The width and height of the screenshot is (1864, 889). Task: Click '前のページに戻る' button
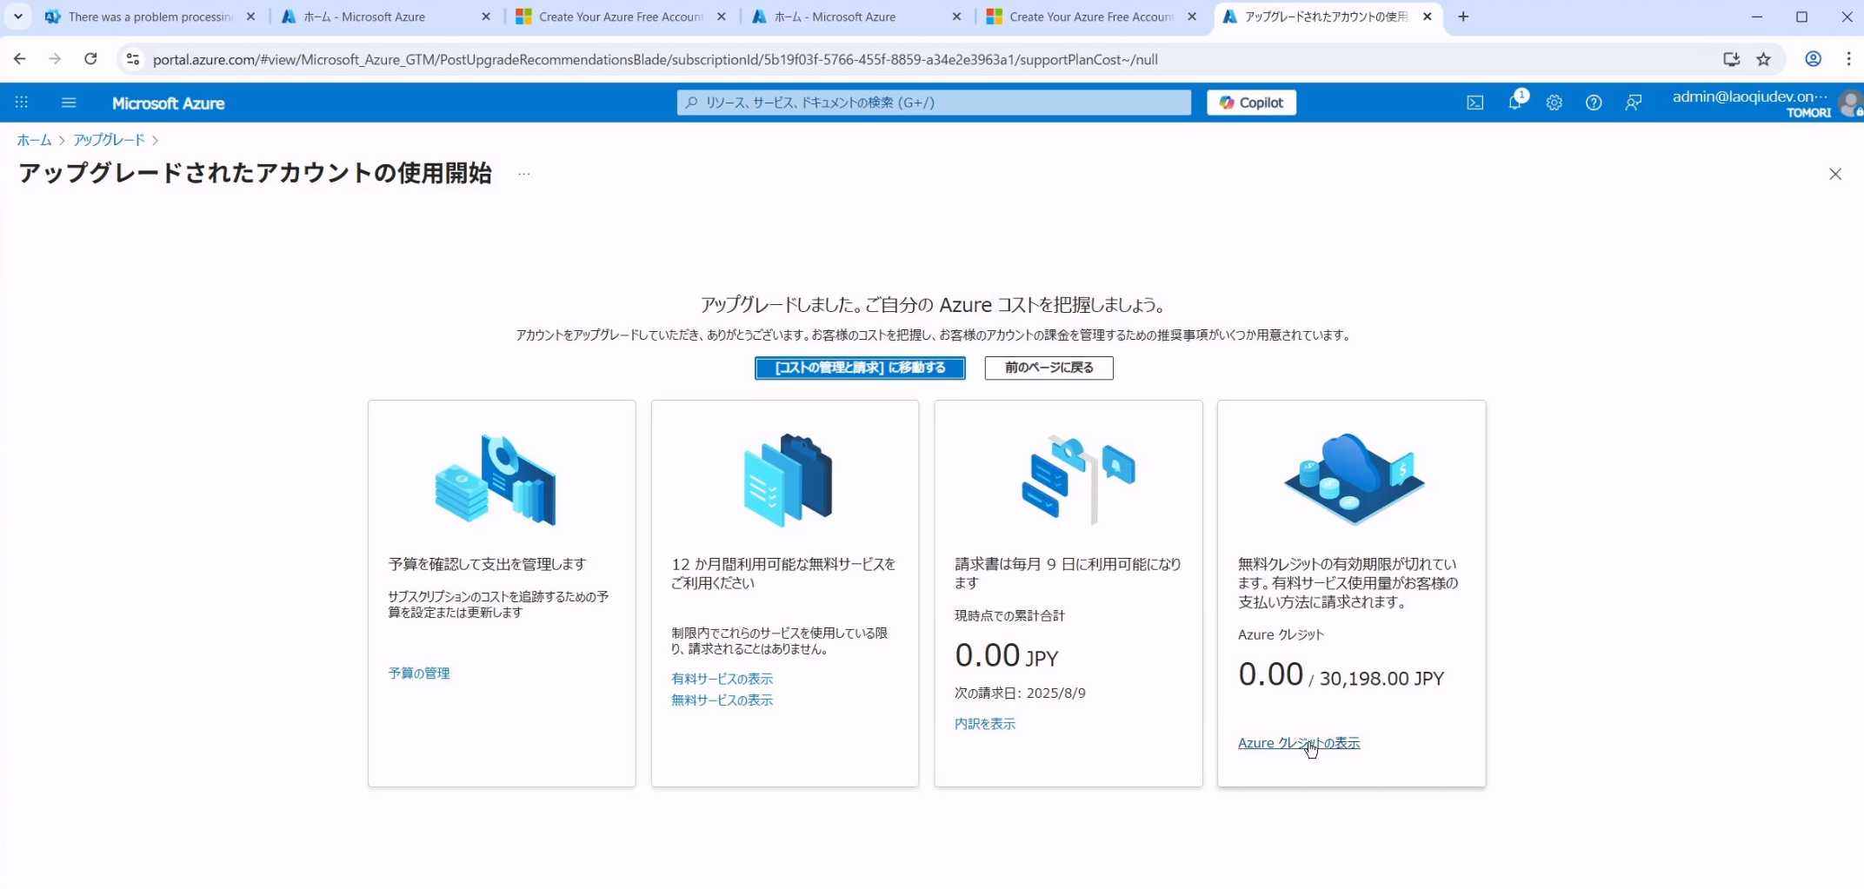pos(1048,368)
